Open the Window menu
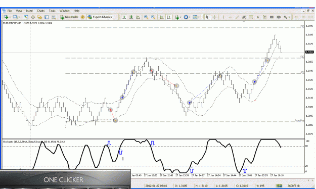Viewport: 316px width, 189px height. [65, 11]
